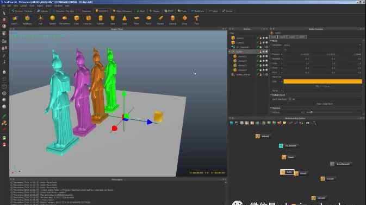The height and width of the screenshot is (205, 366).
Task: Toggle visibility check of the camera node row
Action: coord(258,75)
